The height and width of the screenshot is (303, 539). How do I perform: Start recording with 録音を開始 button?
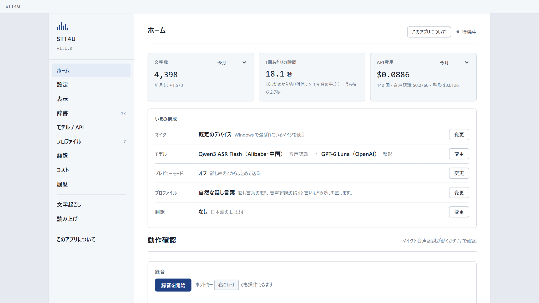pyautogui.click(x=173, y=285)
